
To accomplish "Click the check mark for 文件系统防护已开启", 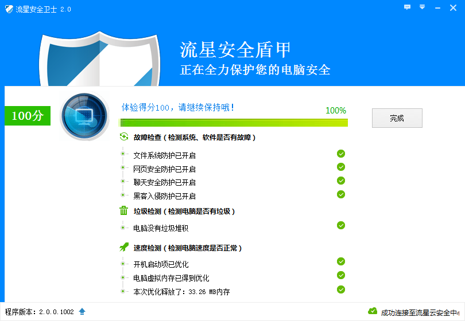I will pos(341,154).
